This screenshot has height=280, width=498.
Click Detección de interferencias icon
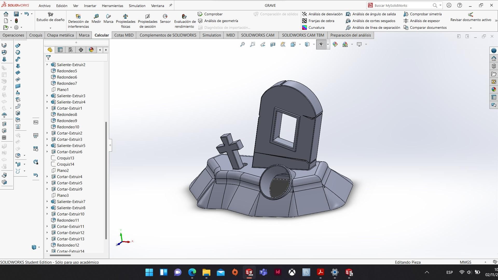point(78,17)
